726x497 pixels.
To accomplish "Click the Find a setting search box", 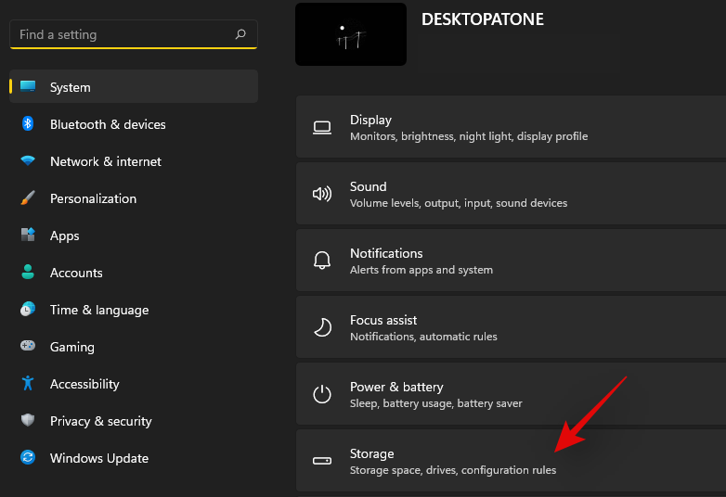I will [121, 34].
